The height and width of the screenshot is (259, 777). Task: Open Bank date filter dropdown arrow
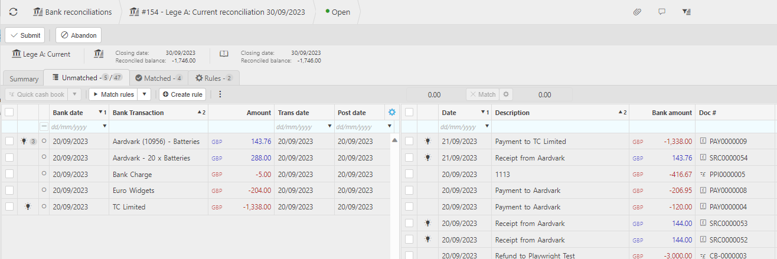[105, 126]
